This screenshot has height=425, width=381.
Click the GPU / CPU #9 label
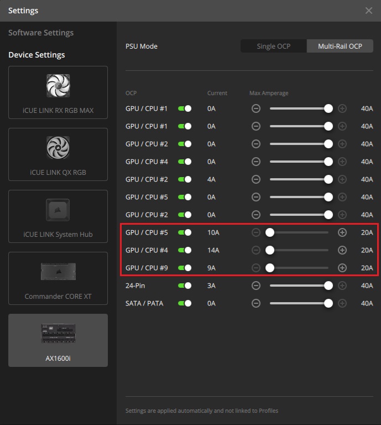[x=147, y=268]
